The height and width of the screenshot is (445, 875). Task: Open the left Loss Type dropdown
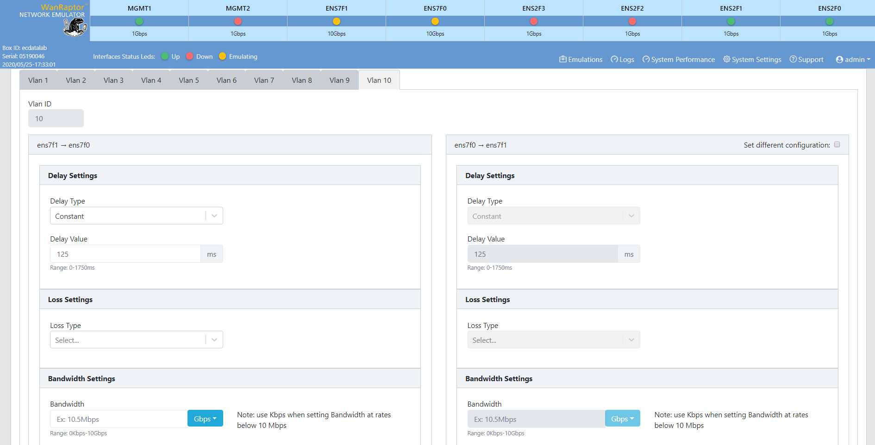(136, 340)
